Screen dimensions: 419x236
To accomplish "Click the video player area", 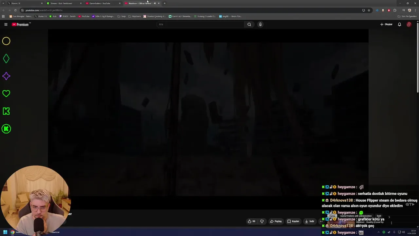I will click(x=208, y=120).
